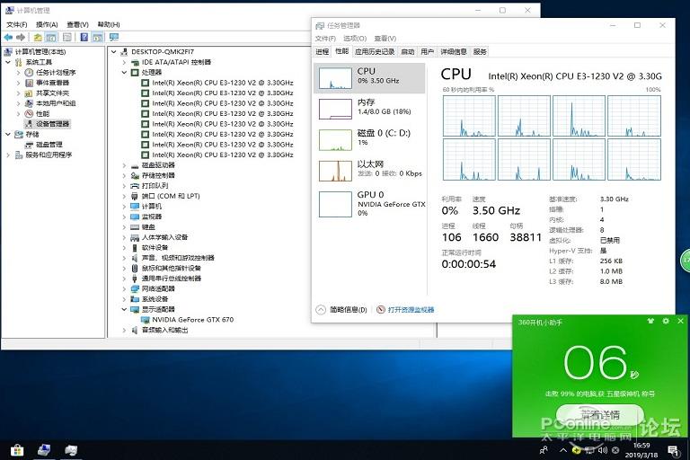Click the taskbar clock showing 16:59
Image resolution: width=690 pixels, height=460 pixels.
click(x=641, y=450)
